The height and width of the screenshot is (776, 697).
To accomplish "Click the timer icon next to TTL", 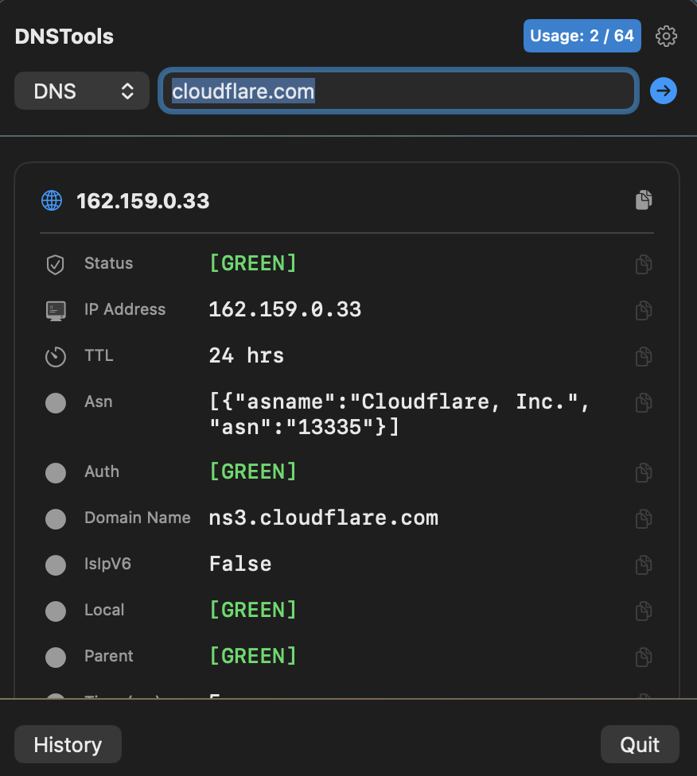I will (55, 357).
